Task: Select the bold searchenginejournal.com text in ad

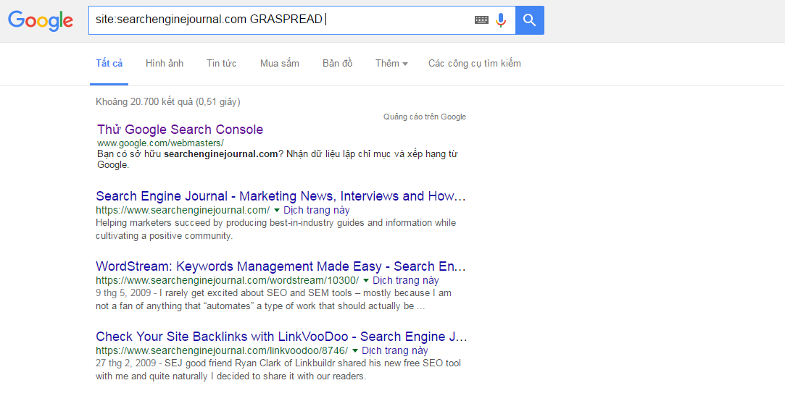Action: tap(221, 154)
